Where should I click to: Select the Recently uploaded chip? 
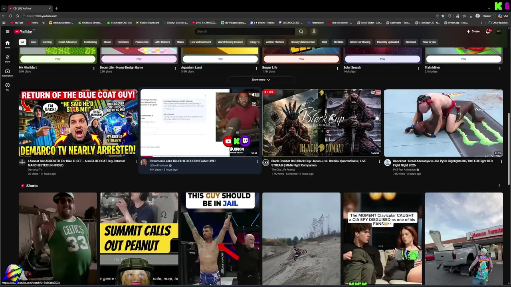point(388,42)
